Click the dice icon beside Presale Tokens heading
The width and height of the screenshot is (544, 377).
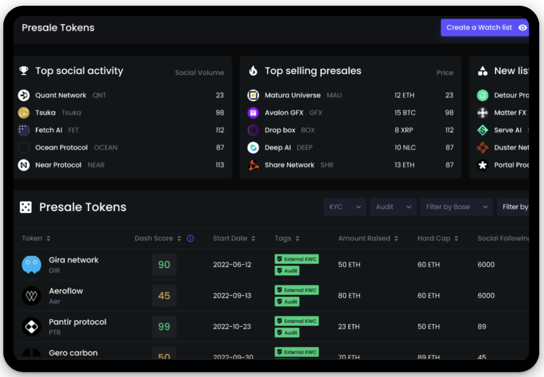(26, 207)
